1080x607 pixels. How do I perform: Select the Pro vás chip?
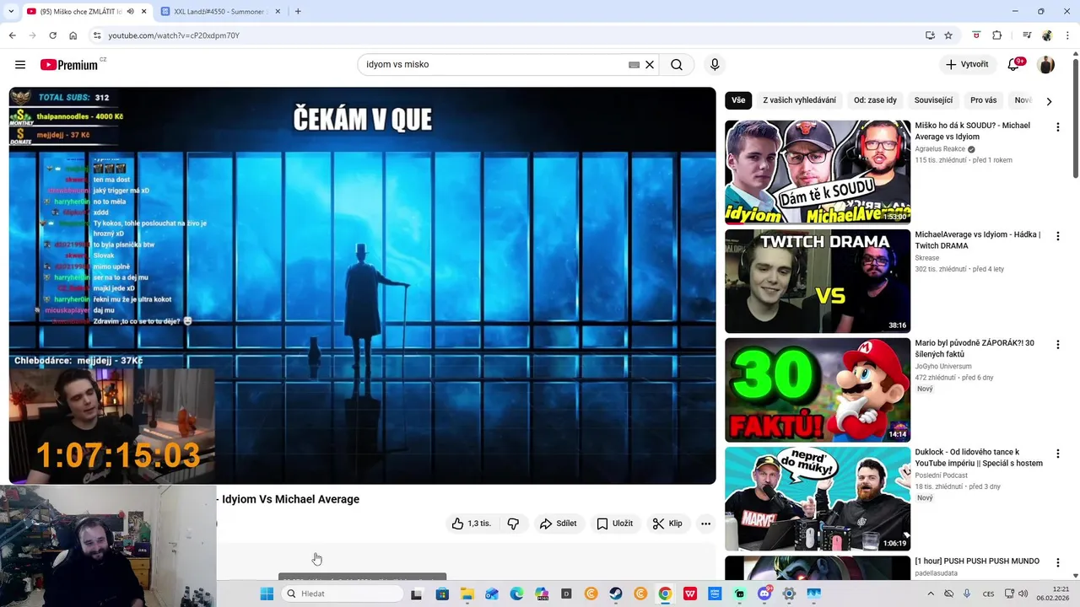tap(983, 100)
